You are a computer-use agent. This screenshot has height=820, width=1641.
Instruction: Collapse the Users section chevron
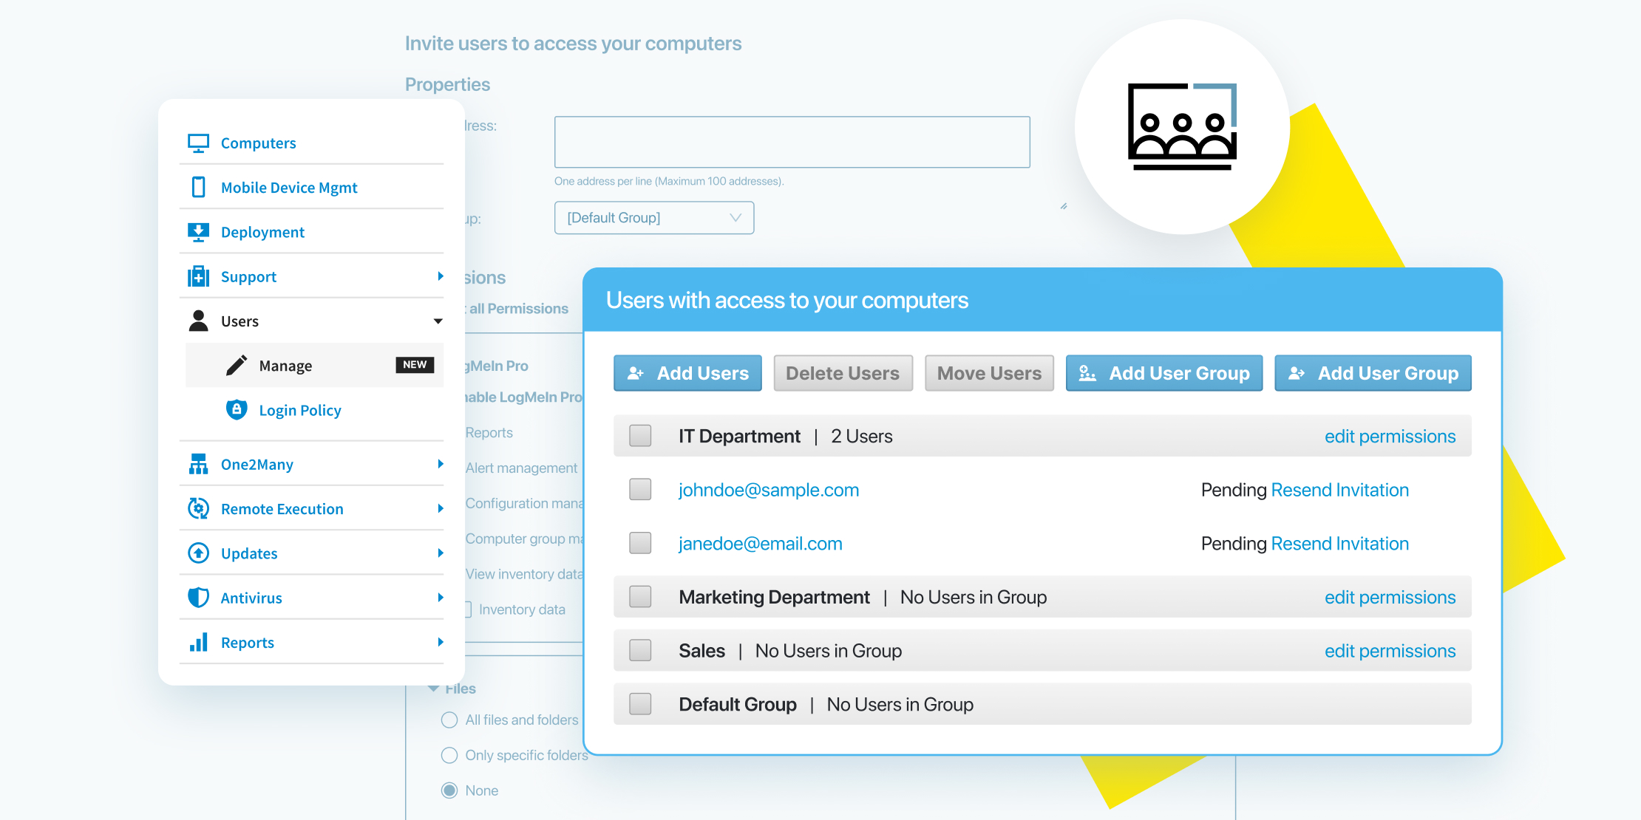[x=438, y=321]
